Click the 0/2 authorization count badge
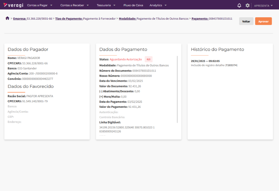 (149, 59)
